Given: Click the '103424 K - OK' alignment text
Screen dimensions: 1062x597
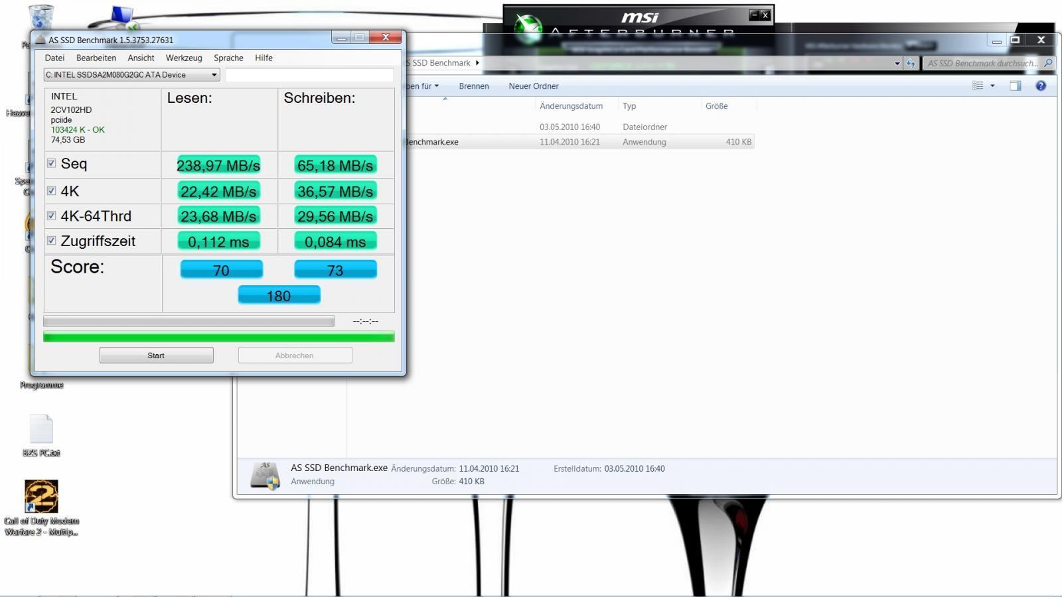Looking at the screenshot, I should pyautogui.click(x=78, y=130).
